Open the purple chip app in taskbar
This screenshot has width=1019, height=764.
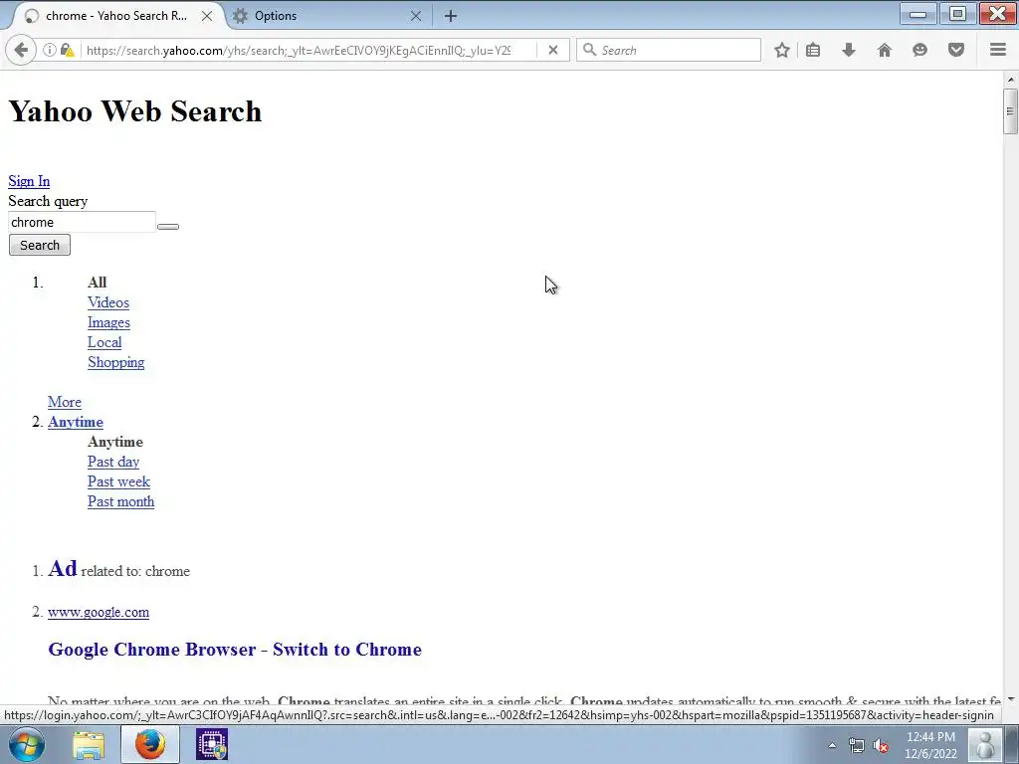[x=212, y=744]
